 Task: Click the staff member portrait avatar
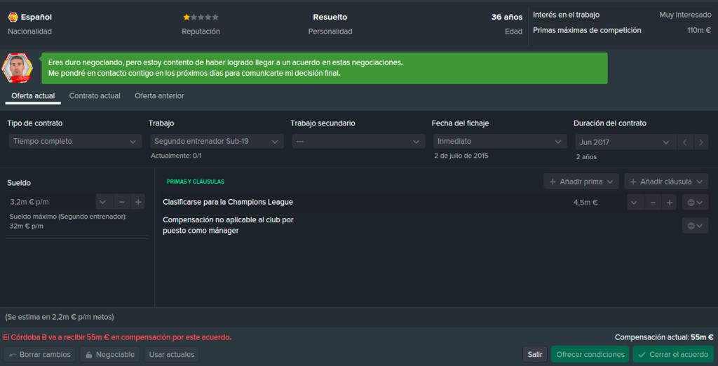click(x=17, y=68)
